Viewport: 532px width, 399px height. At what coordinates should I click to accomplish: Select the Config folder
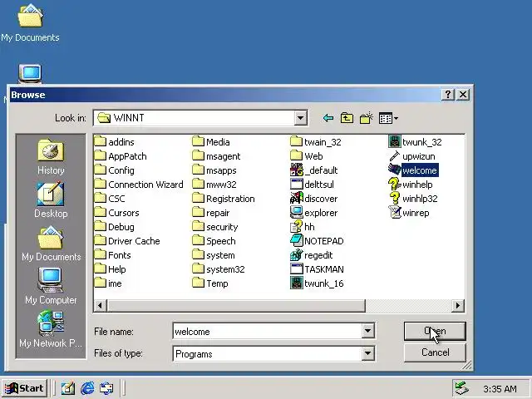[115, 170]
